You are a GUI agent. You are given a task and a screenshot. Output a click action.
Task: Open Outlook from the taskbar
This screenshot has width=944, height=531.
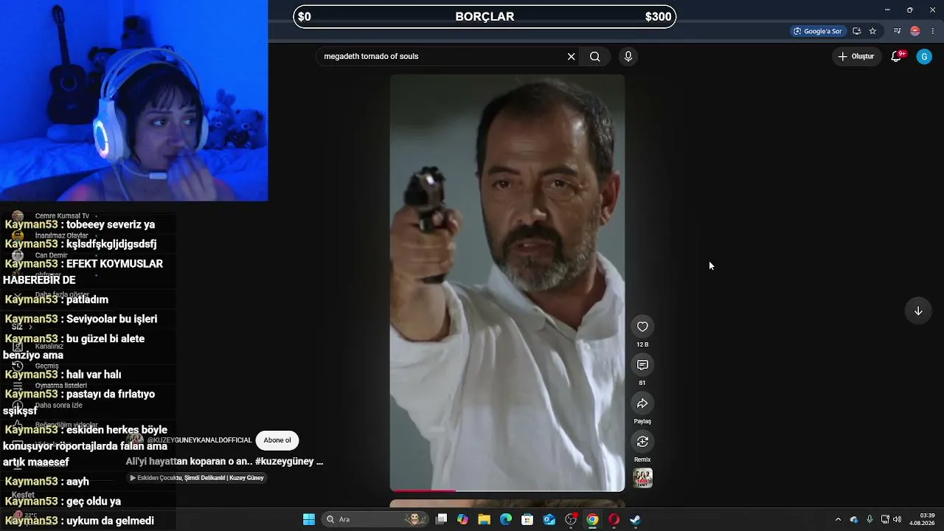coord(549,519)
